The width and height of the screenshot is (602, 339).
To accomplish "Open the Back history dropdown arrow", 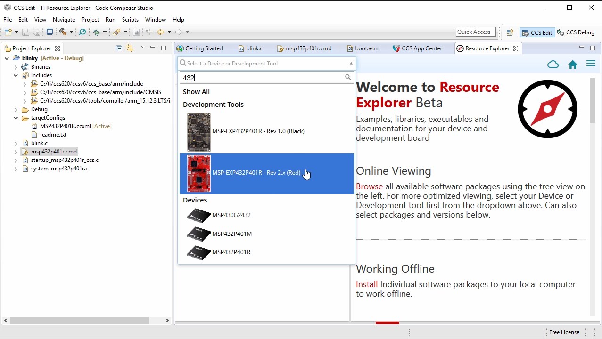I will click(169, 32).
